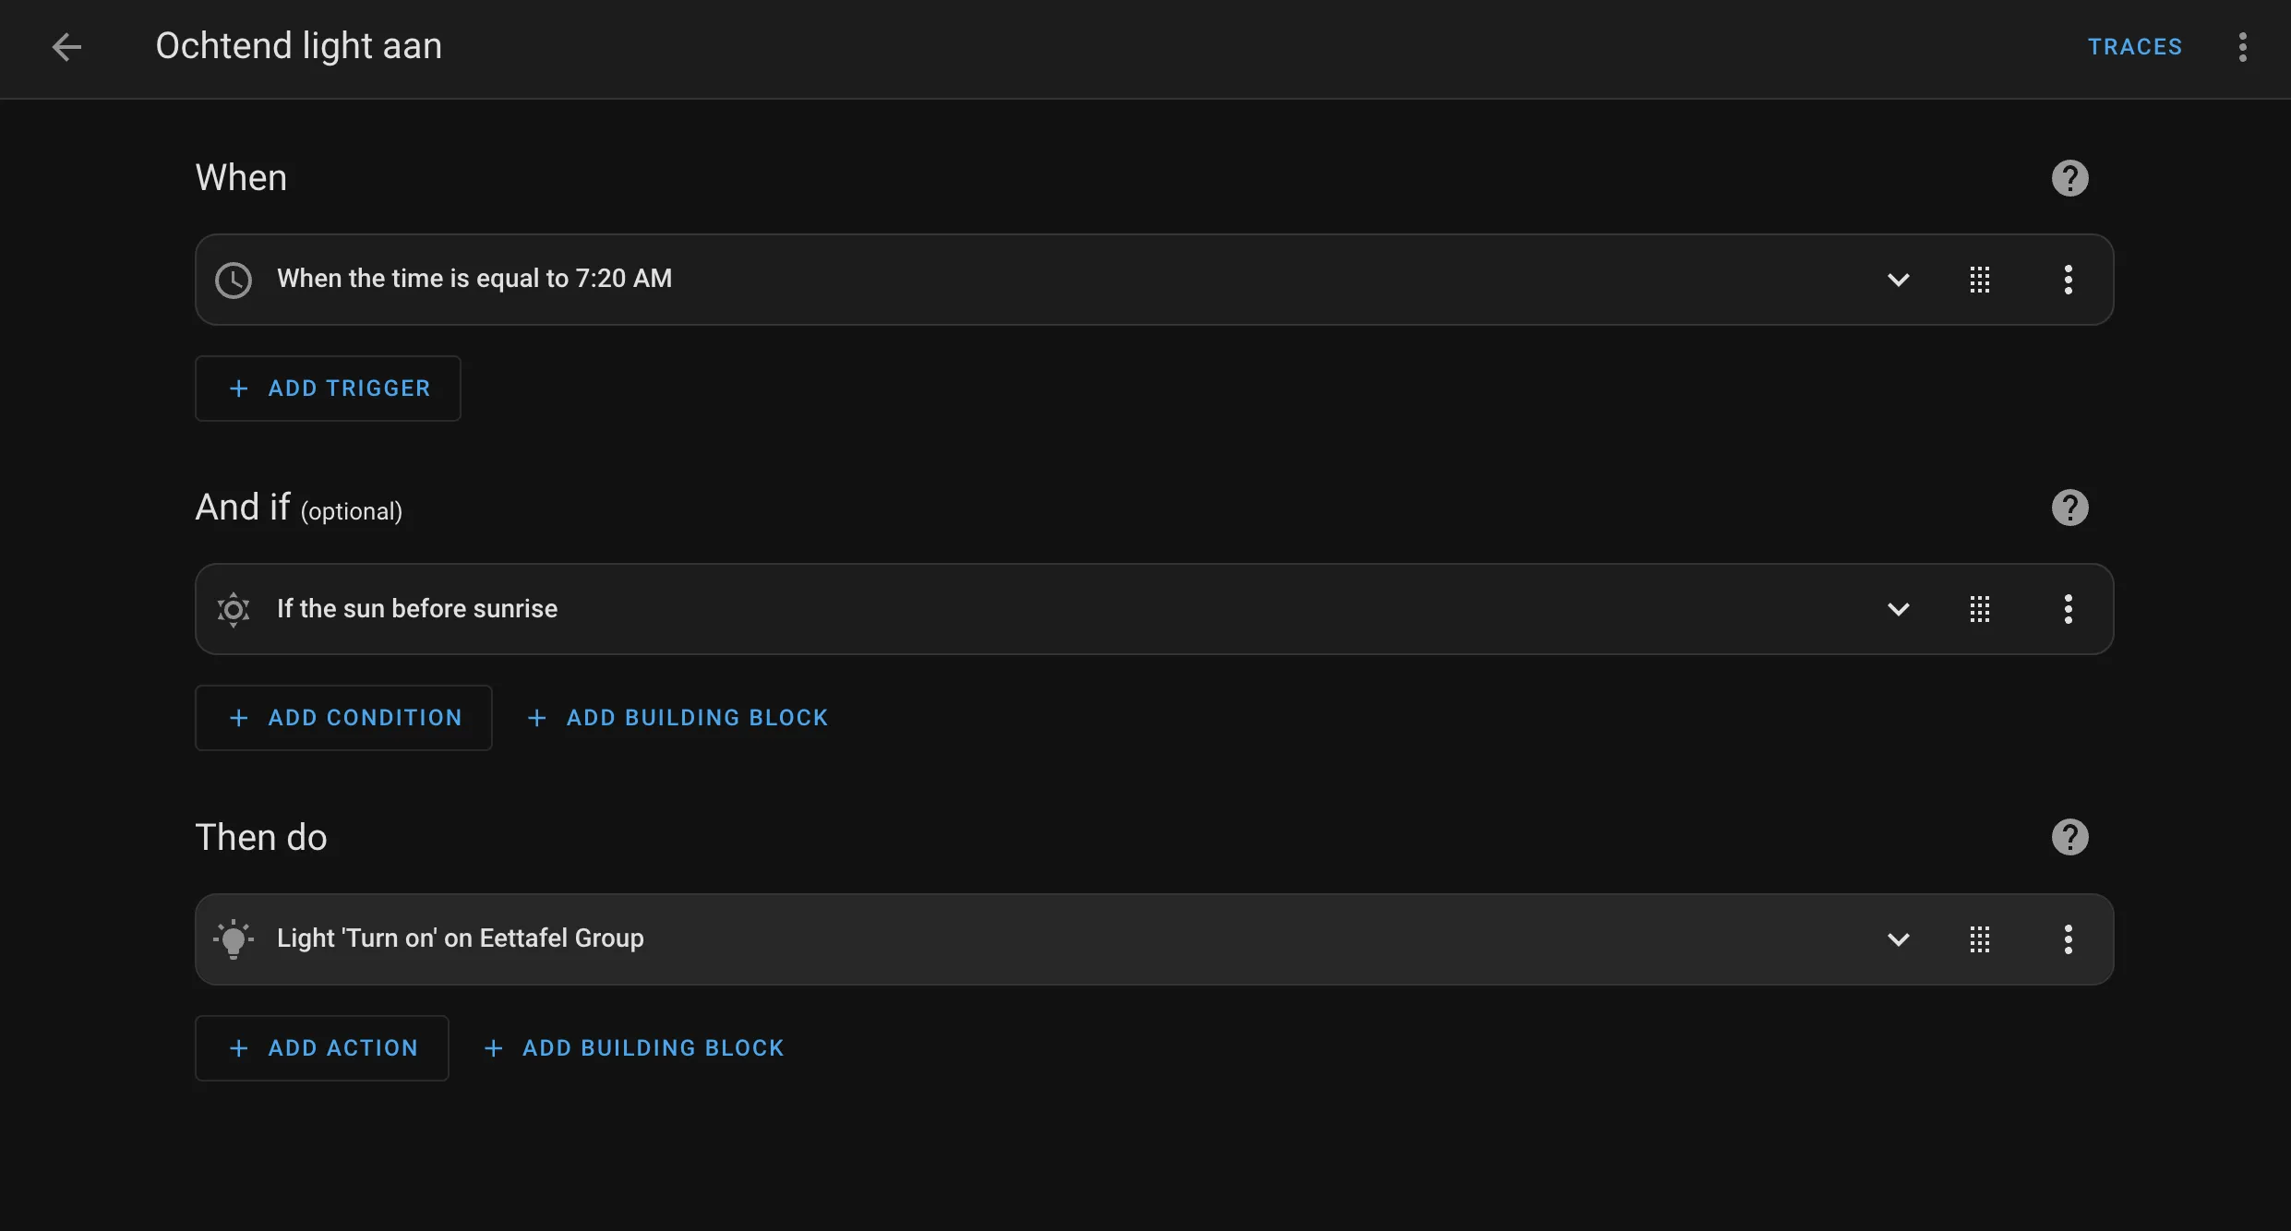
Task: Open help for the And if section
Action: click(x=2069, y=508)
